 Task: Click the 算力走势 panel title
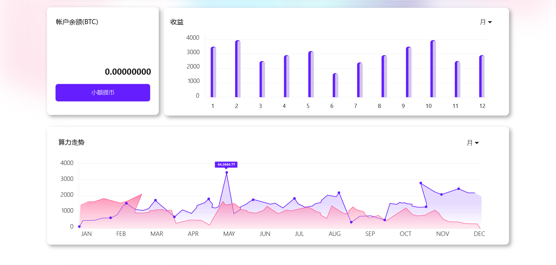(x=71, y=142)
